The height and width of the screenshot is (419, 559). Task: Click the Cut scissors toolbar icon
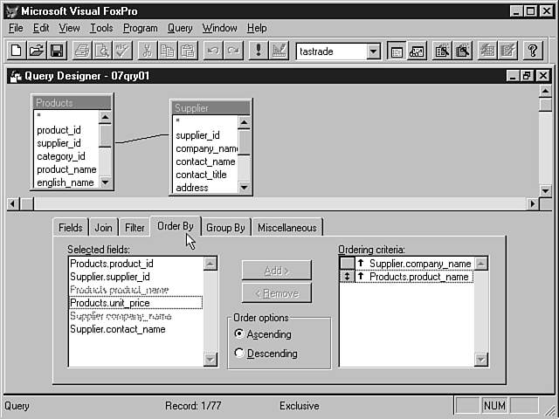pyautogui.click(x=147, y=51)
